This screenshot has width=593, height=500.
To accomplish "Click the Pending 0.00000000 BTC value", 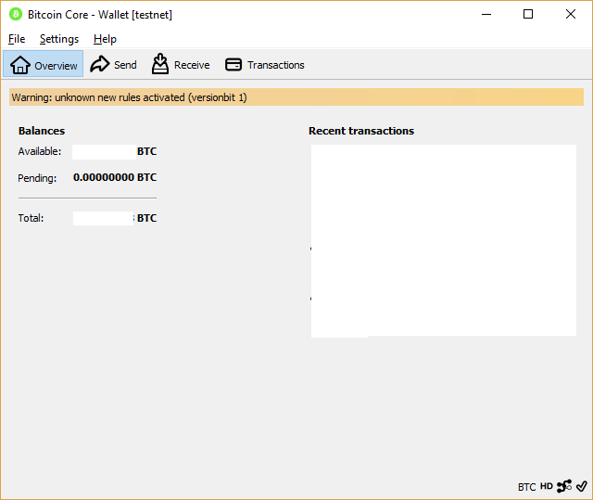I will click(x=115, y=177).
